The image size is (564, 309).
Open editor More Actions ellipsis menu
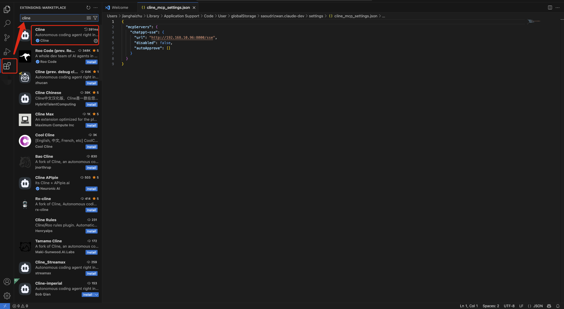pyautogui.click(x=558, y=8)
